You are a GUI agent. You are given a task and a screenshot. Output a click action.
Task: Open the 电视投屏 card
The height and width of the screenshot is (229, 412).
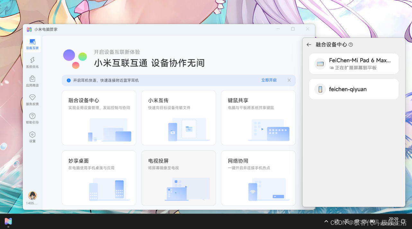[x=179, y=178]
